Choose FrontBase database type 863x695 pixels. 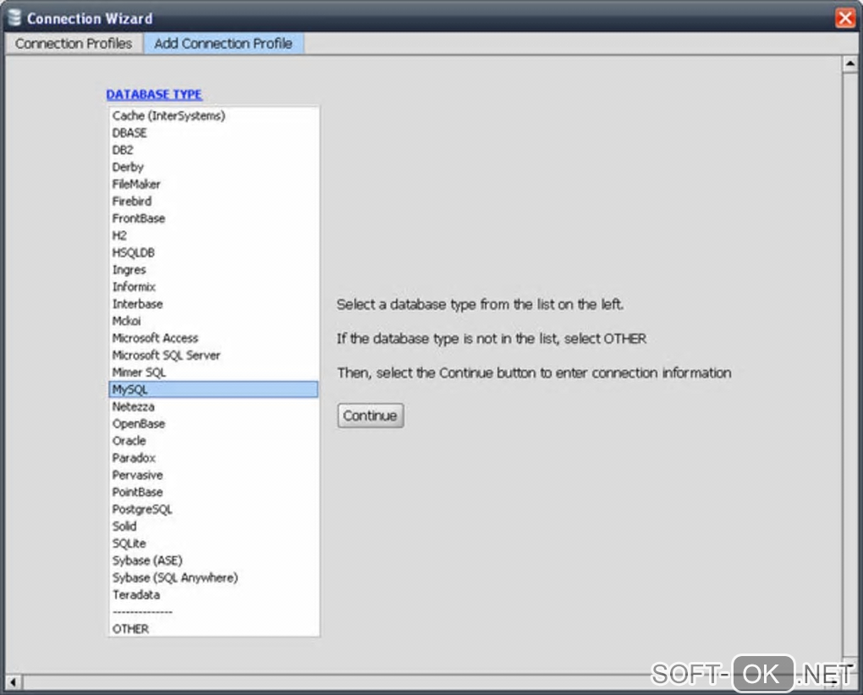pyautogui.click(x=213, y=218)
